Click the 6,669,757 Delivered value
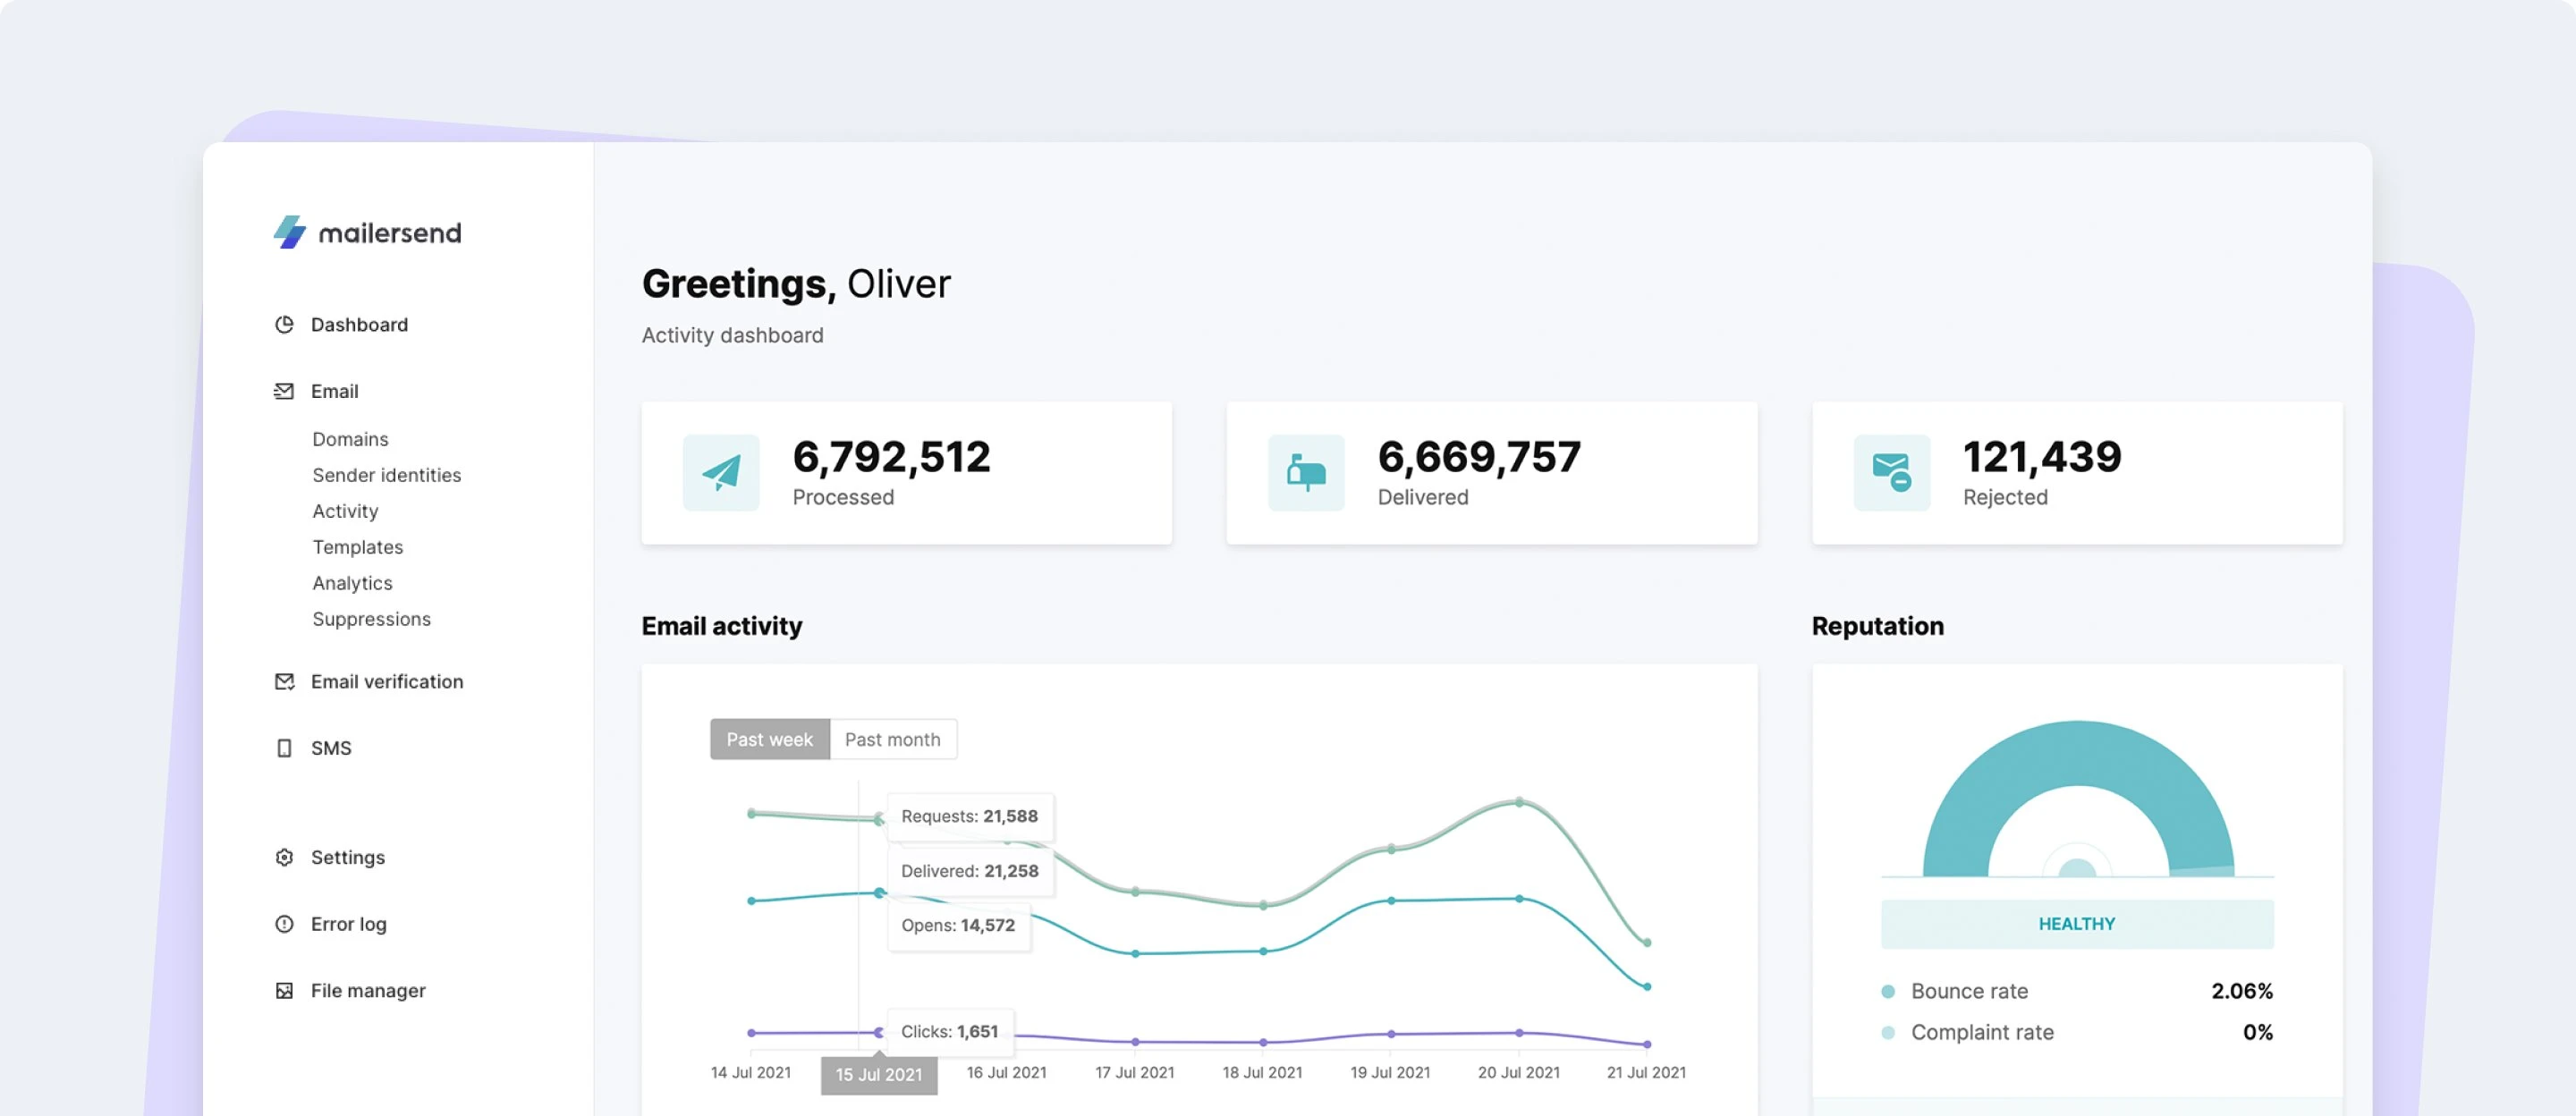Image resolution: width=2576 pixels, height=1116 pixels. tap(1479, 457)
